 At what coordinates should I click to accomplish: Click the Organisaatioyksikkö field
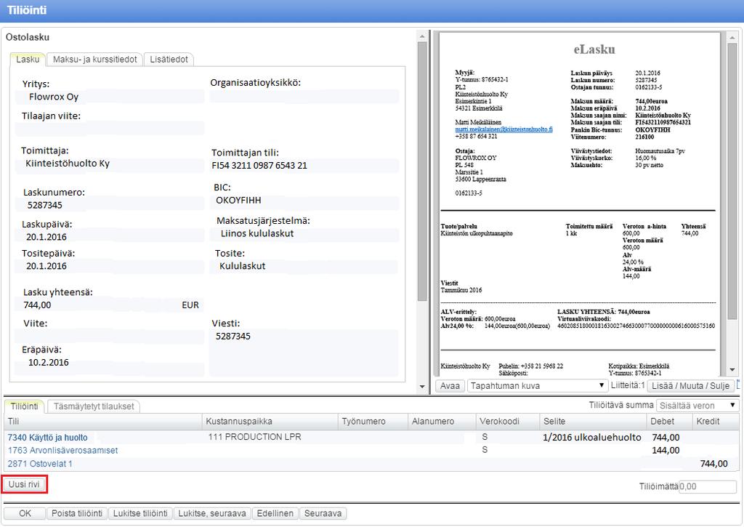pyautogui.click(x=304, y=97)
